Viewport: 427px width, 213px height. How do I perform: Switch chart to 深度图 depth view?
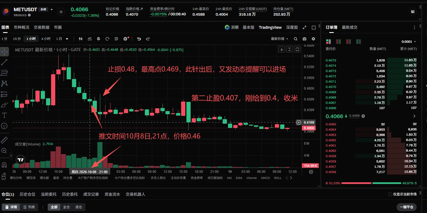(x=292, y=27)
